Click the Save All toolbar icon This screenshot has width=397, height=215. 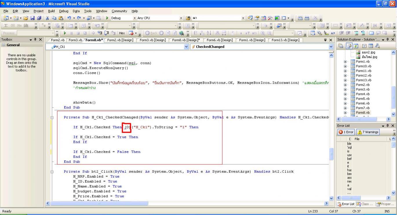click(x=39, y=18)
